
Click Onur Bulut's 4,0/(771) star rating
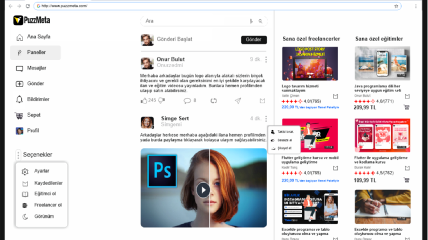pyautogui.click(x=374, y=101)
